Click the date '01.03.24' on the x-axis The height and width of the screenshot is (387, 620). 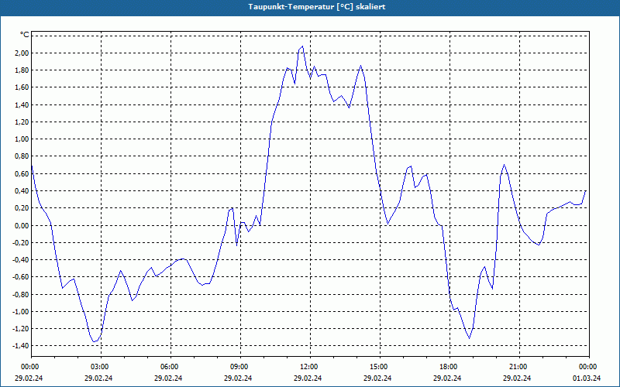587,378
